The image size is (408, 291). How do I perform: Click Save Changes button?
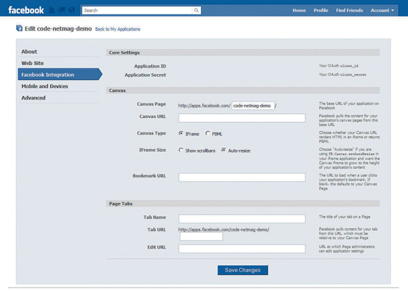243,270
